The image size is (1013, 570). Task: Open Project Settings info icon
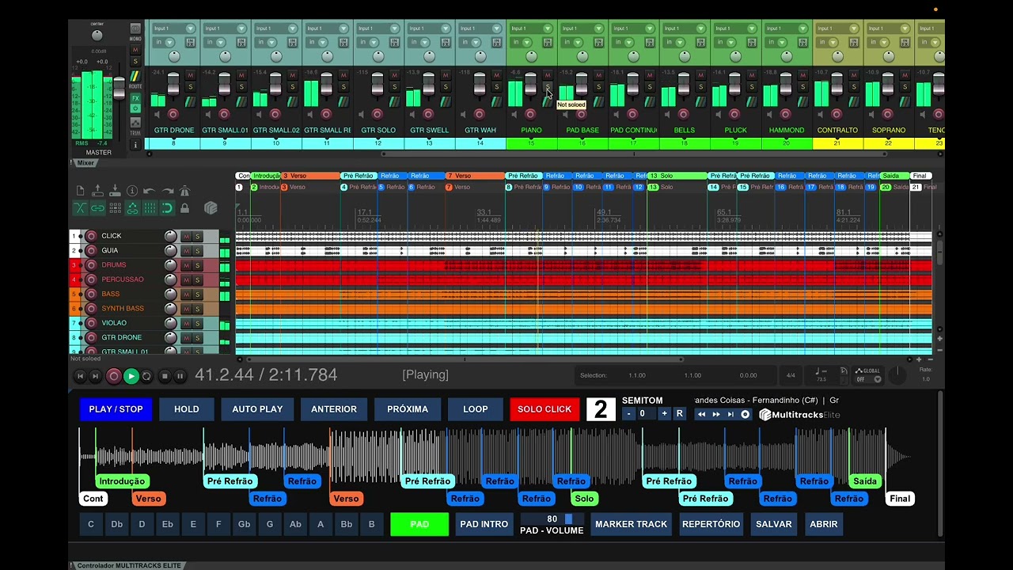click(132, 191)
